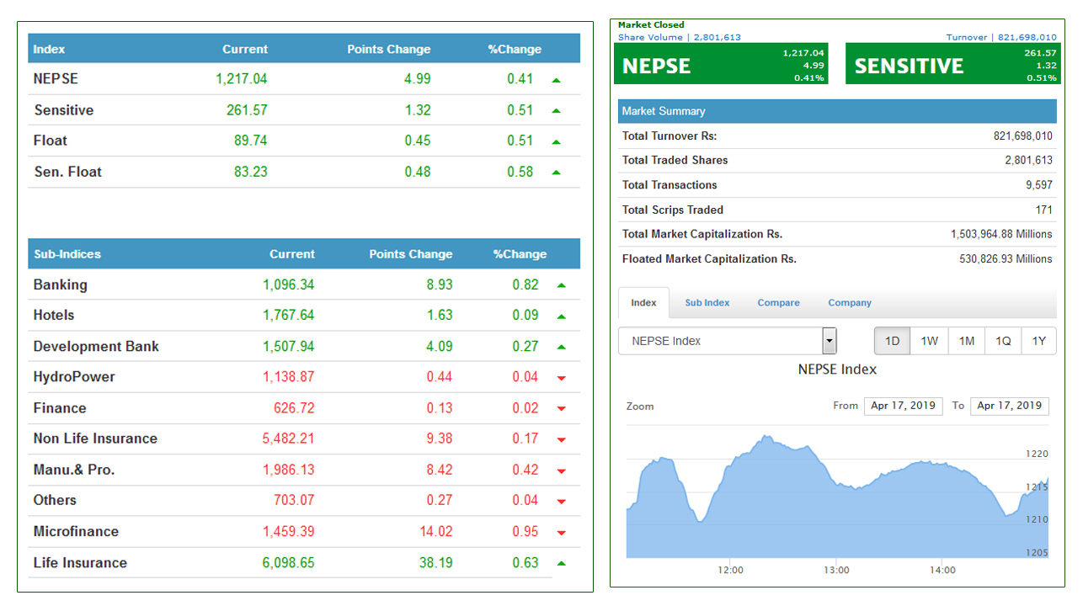Click the Manu.& Pro. row name
1083x606 pixels.
pos(74,470)
